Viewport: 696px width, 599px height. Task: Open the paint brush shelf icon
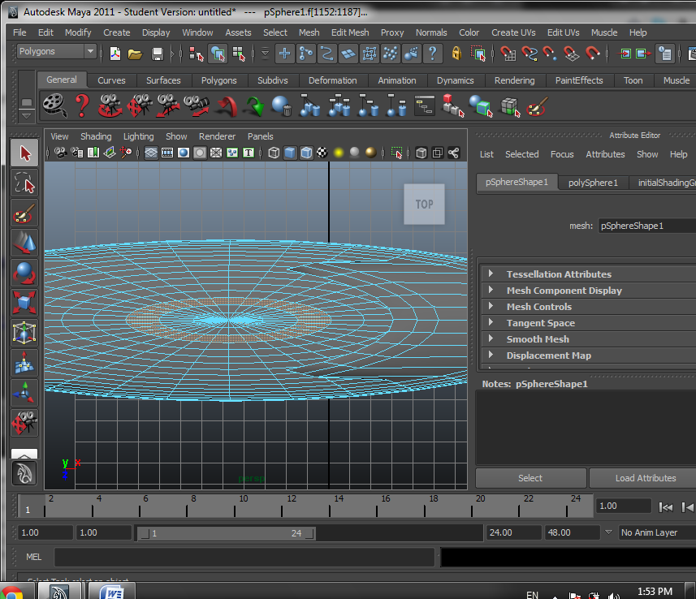[537, 106]
